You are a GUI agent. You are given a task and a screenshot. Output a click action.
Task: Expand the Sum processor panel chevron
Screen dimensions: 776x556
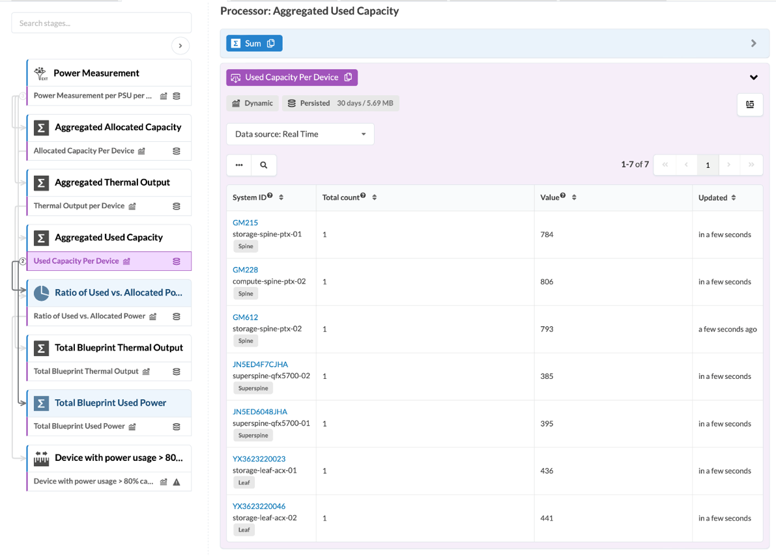tap(753, 44)
